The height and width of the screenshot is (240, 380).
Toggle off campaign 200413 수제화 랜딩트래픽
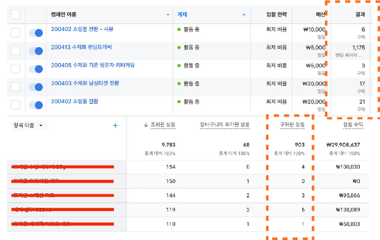point(35,51)
